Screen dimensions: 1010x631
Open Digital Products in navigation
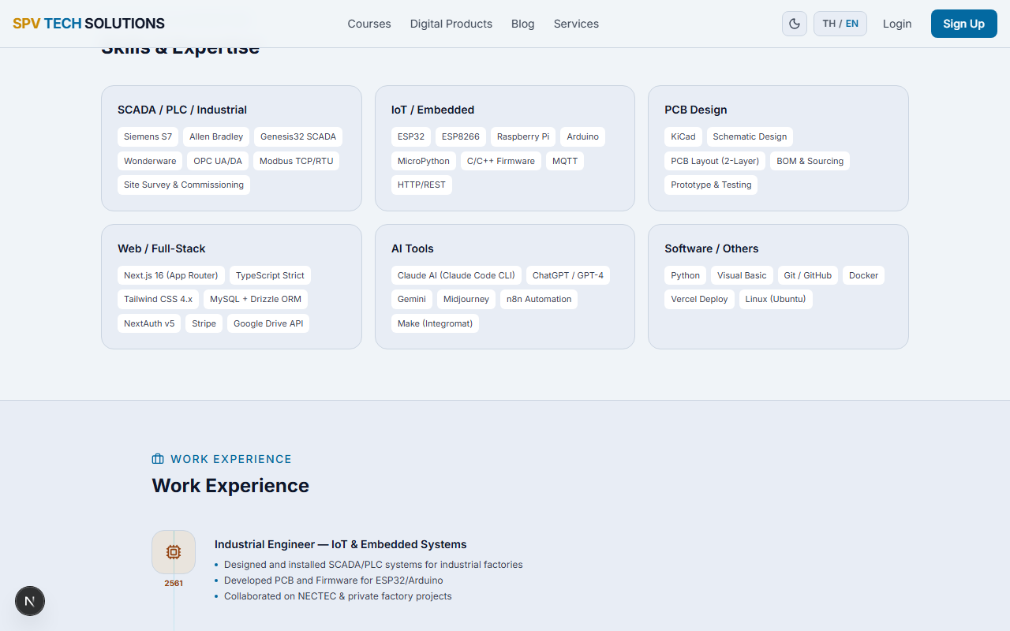click(x=451, y=24)
